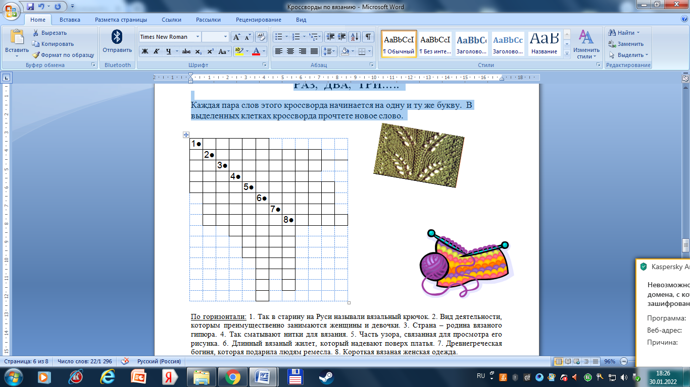690x387 pixels.
Task: Click the clear formatting eraser icon
Action: [261, 37]
